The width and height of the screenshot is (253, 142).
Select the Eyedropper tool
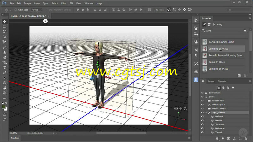click(4, 42)
